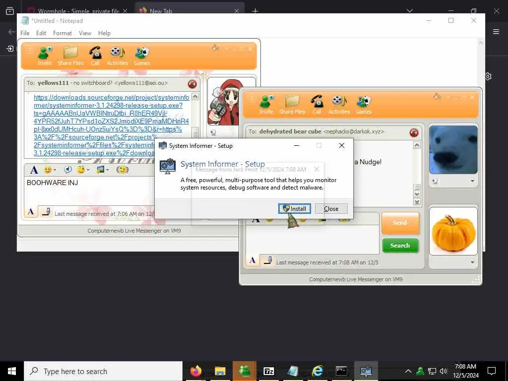Open Share Files in dehydrated bear cube chat

(x=292, y=105)
